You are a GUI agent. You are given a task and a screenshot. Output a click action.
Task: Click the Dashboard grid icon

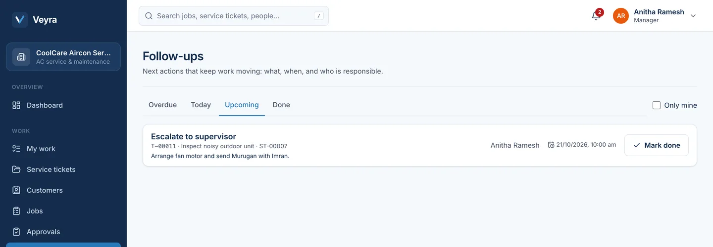[16, 105]
